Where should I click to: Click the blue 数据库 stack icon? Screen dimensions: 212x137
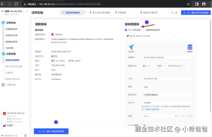(190, 47)
